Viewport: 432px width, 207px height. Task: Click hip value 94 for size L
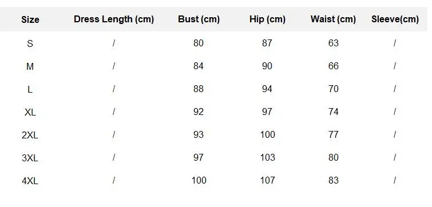coord(267,89)
